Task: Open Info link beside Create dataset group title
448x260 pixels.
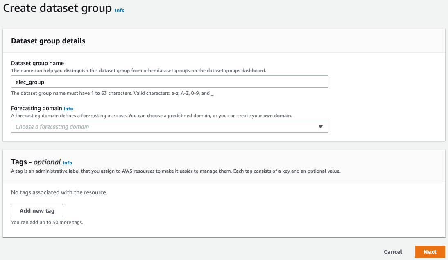Action: tap(120, 10)
